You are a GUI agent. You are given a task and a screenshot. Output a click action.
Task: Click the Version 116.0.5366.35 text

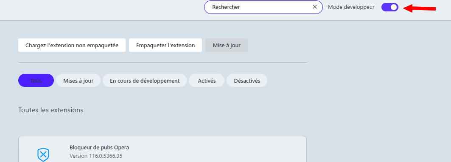tap(96, 156)
